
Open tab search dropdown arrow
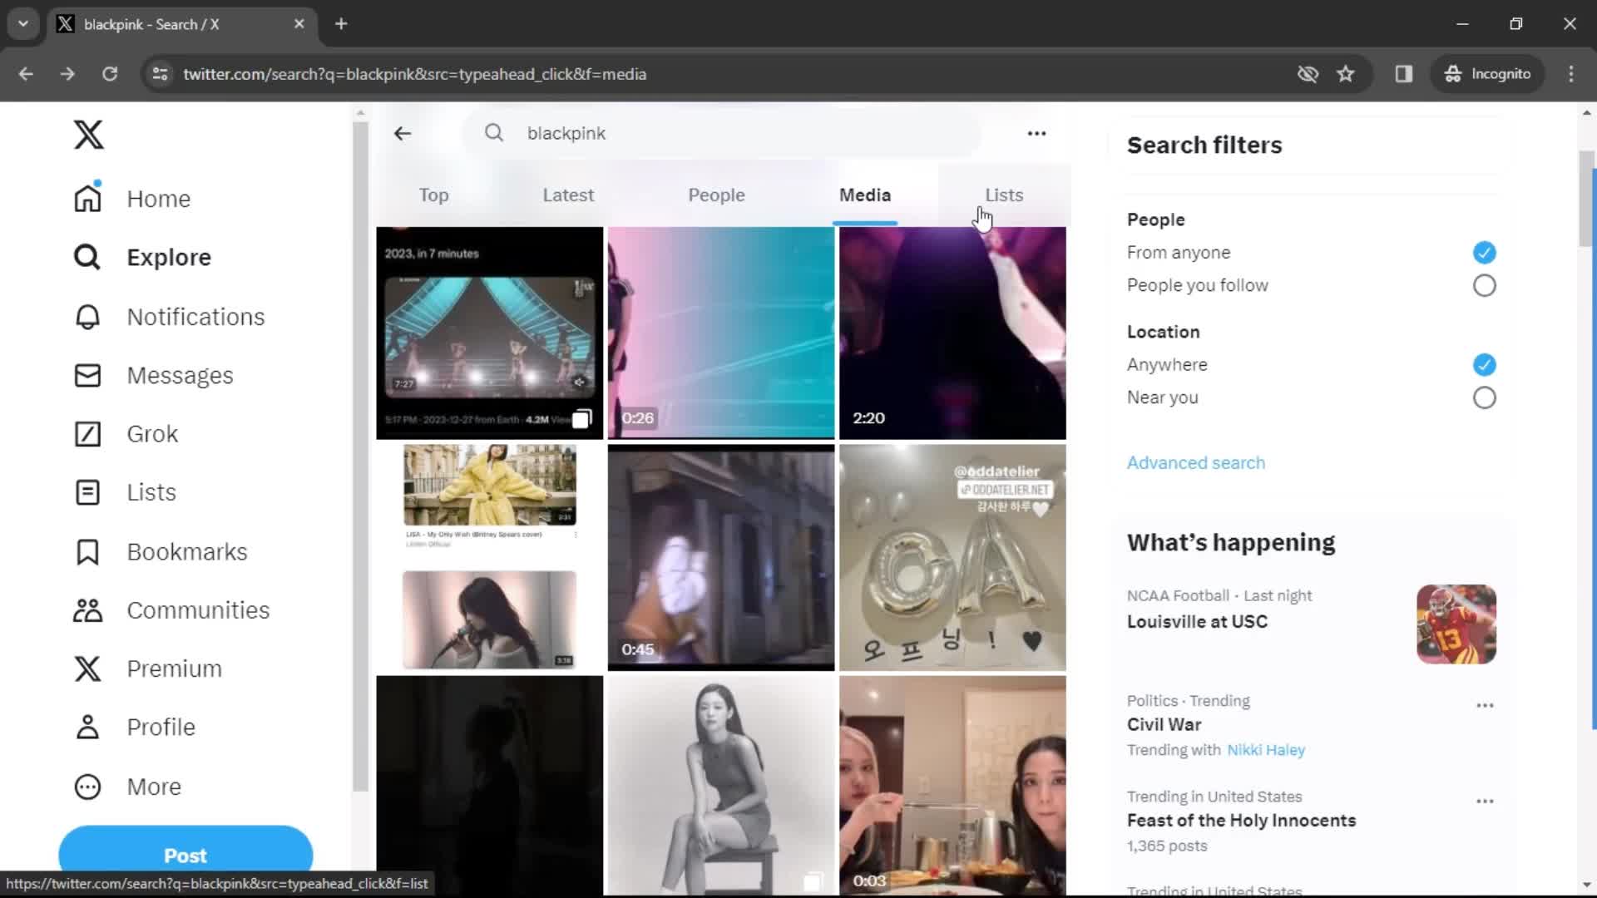click(23, 24)
